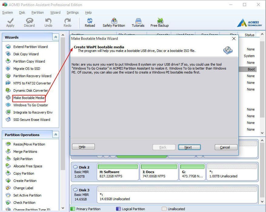Click the Apply checkmark toolbar icon
Screen dimensions: 266x212
(10, 21)
